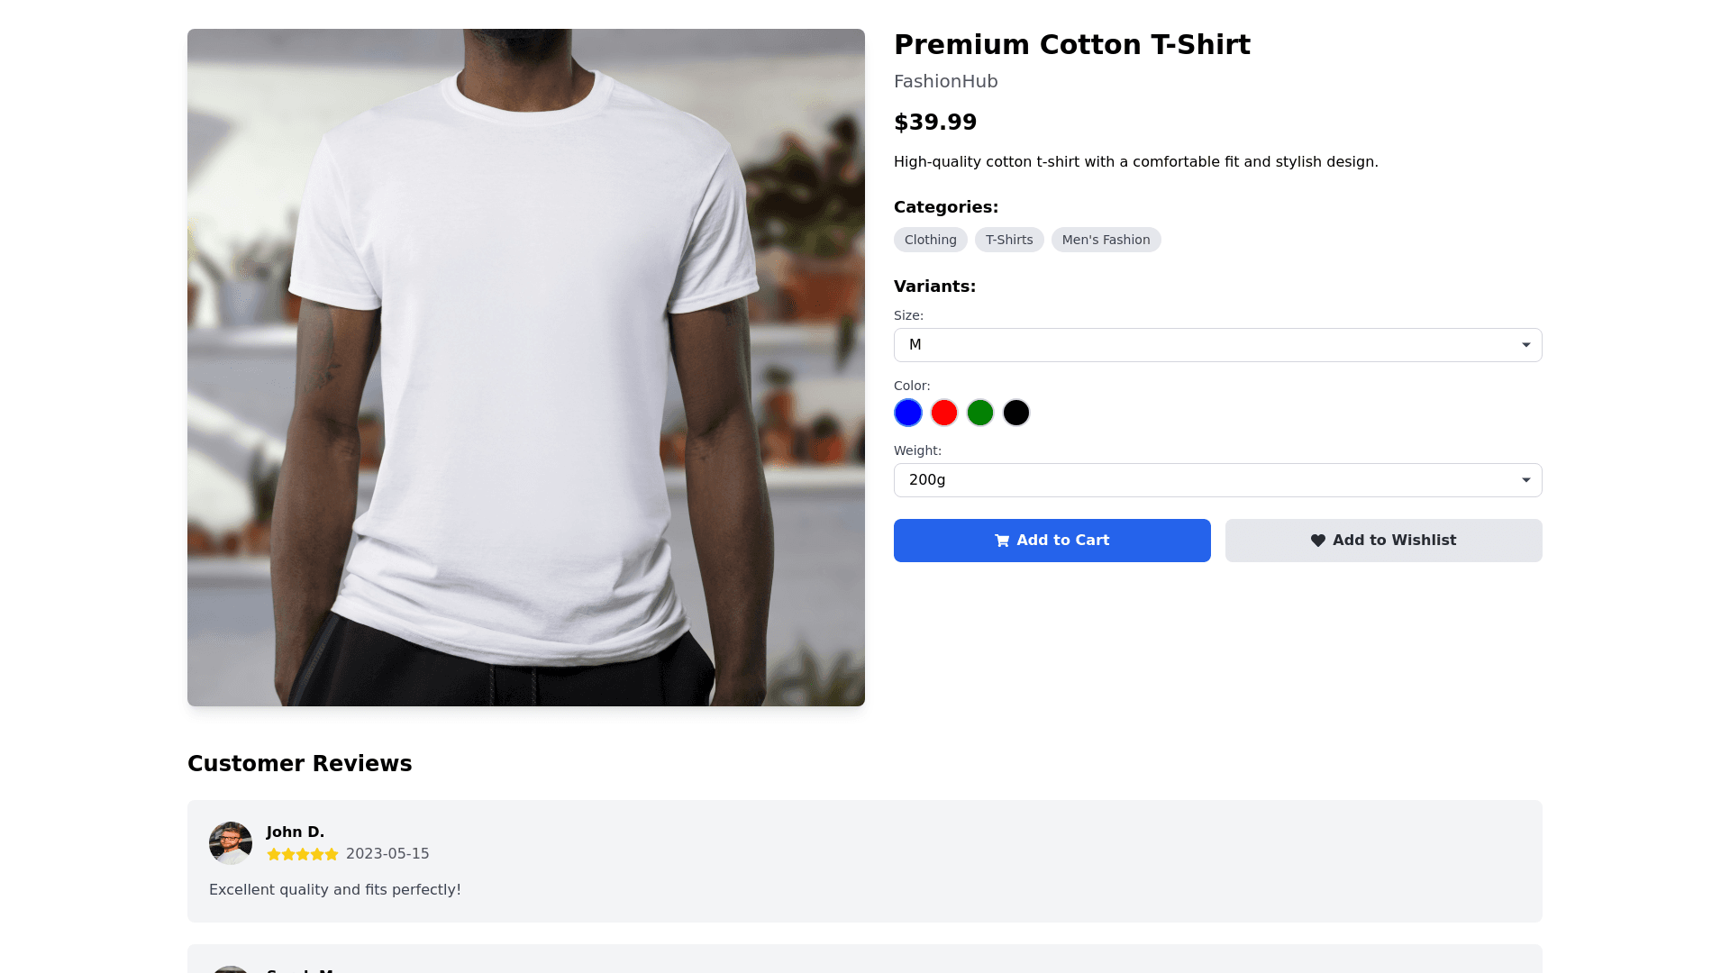Select the black color option
This screenshot has width=1730, height=973.
(1016, 413)
